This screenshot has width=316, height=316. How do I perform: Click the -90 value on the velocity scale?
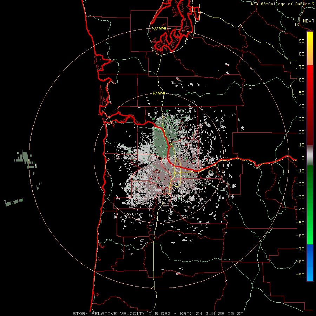tap(300, 275)
